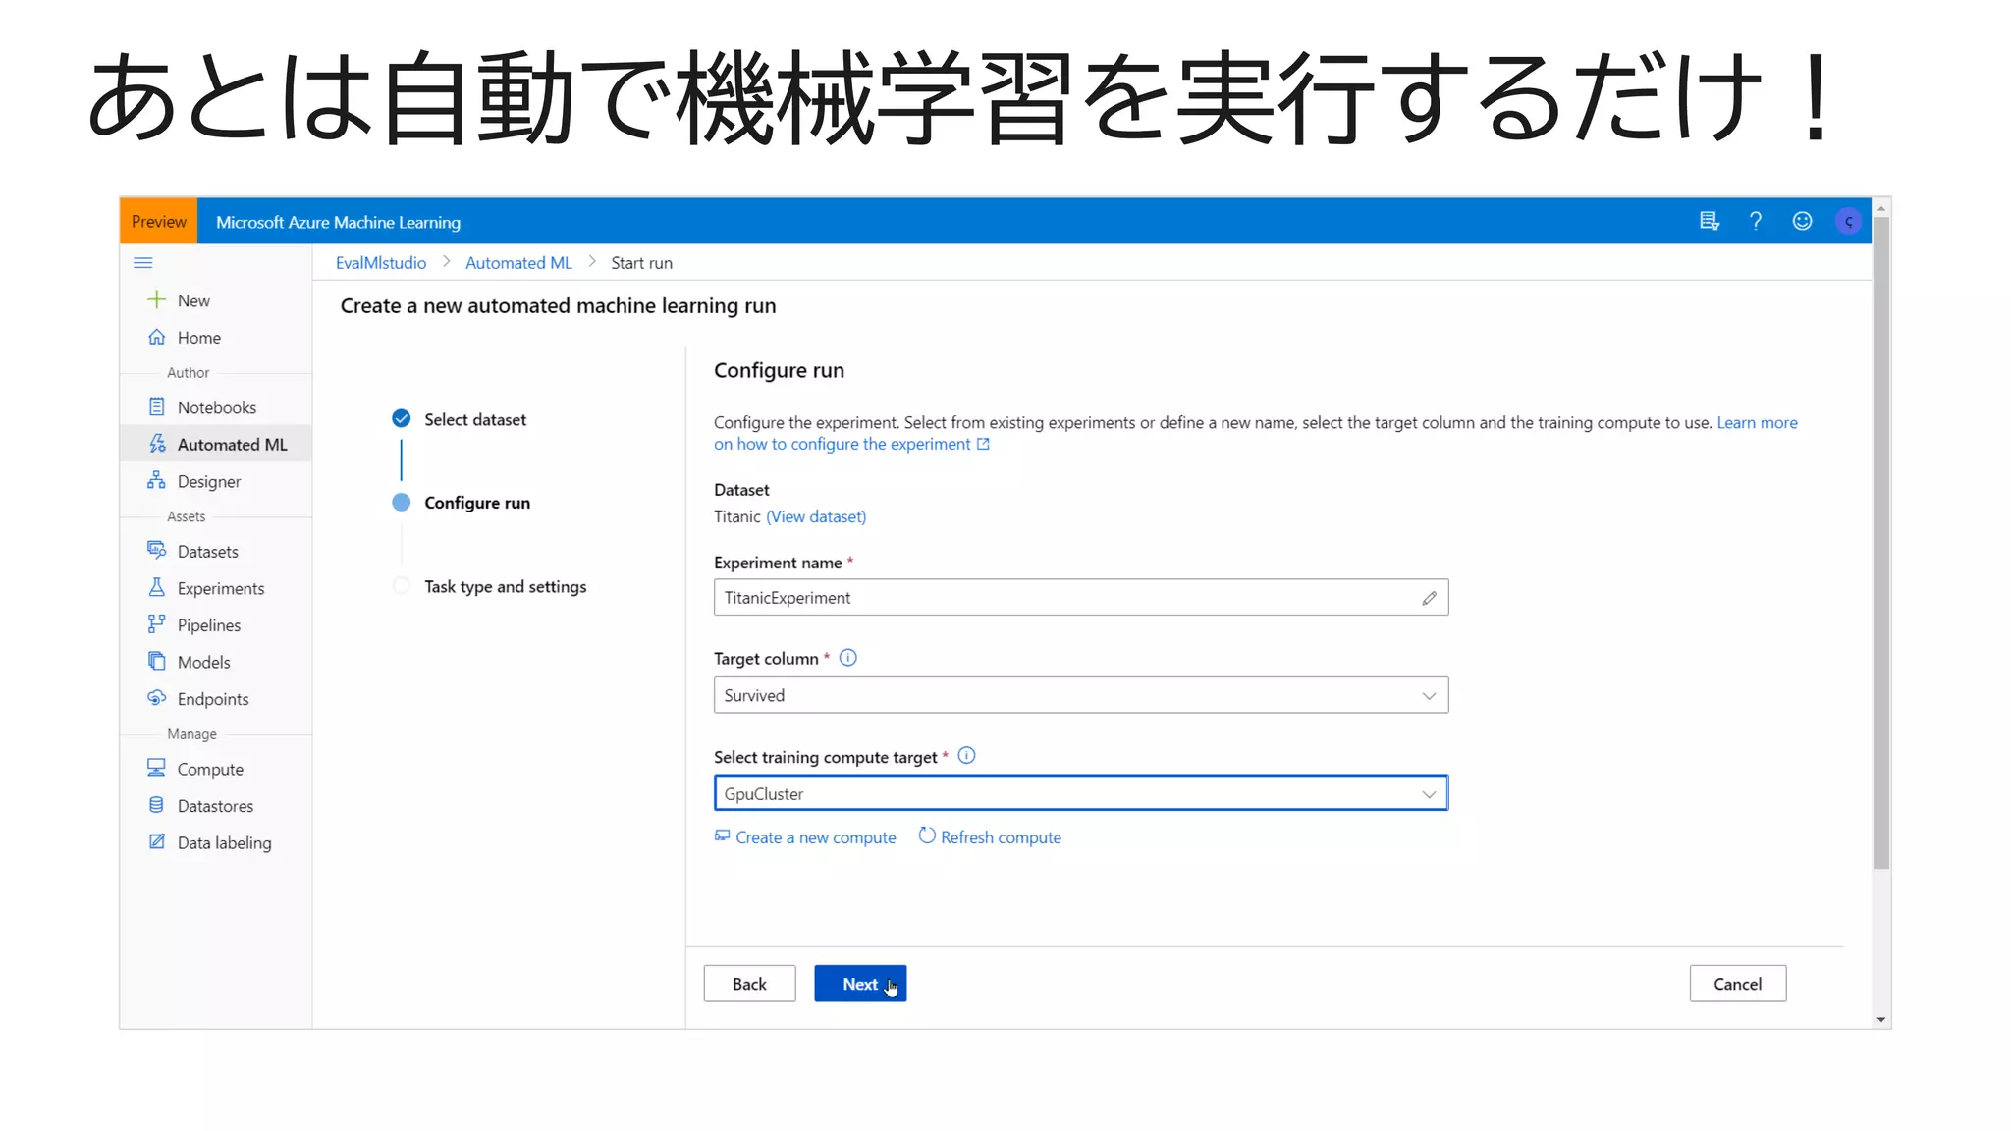The height and width of the screenshot is (1131, 2011).
Task: Click the Data labeling icon
Action: coord(156,841)
